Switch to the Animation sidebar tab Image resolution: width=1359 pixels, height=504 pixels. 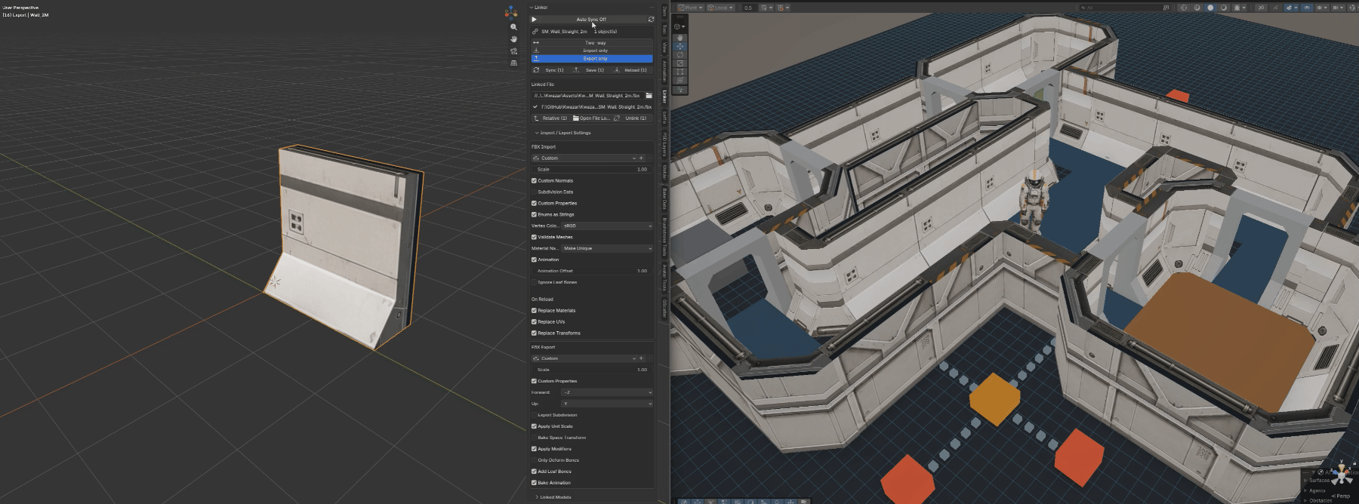point(664,70)
